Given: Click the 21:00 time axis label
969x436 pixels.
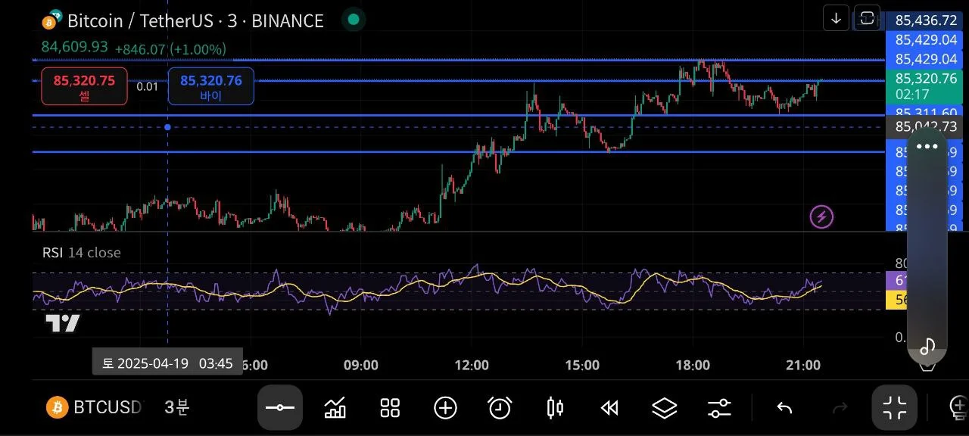Looking at the screenshot, I should click(803, 365).
